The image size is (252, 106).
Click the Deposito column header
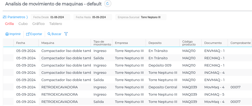[x=155, y=43]
